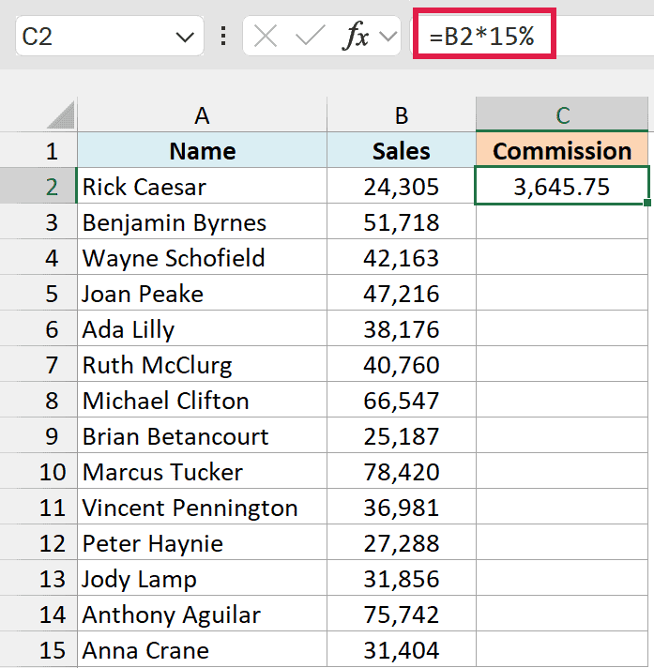Open Insert Function (fx) dialog
The image size is (654, 668).
coord(355,36)
